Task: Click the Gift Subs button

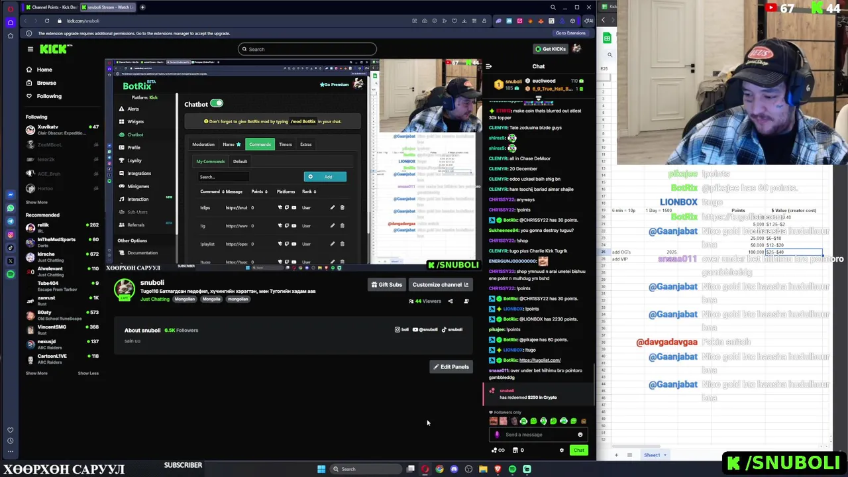Action: 386,285
